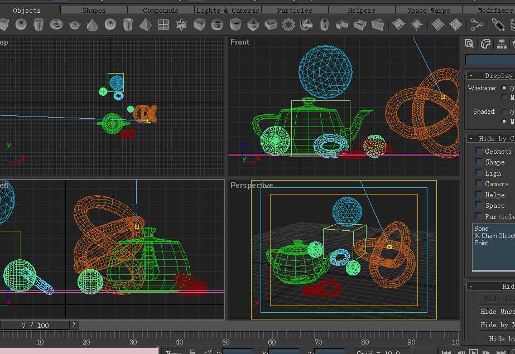Screen dimensions: 515x354
Task: Click the Plane grid icon
Action: (x=163, y=25)
